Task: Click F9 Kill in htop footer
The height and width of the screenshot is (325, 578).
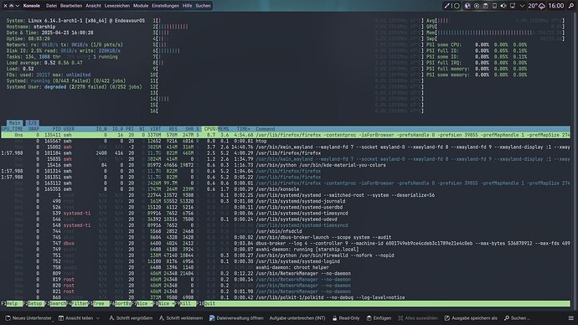Action: point(185,303)
